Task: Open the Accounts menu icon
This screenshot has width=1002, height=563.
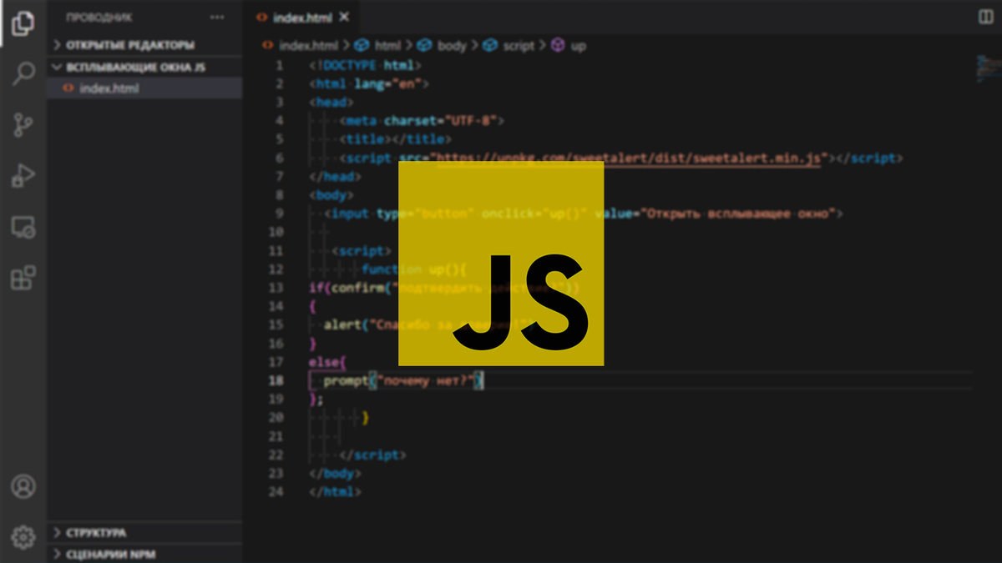Action: [x=23, y=485]
